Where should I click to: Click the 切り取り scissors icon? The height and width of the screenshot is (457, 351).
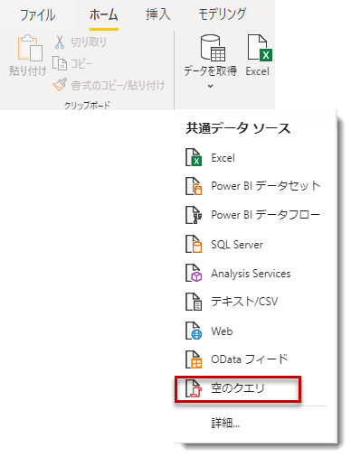point(60,42)
